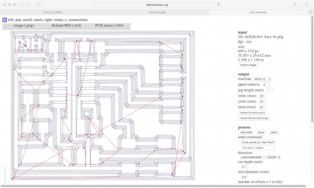Go forward with Safari's forward arrow
The width and height of the screenshot is (314, 188).
(x=29, y=5)
